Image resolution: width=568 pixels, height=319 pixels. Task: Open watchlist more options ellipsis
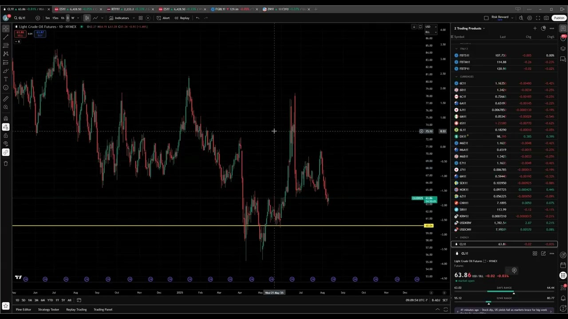(x=552, y=28)
